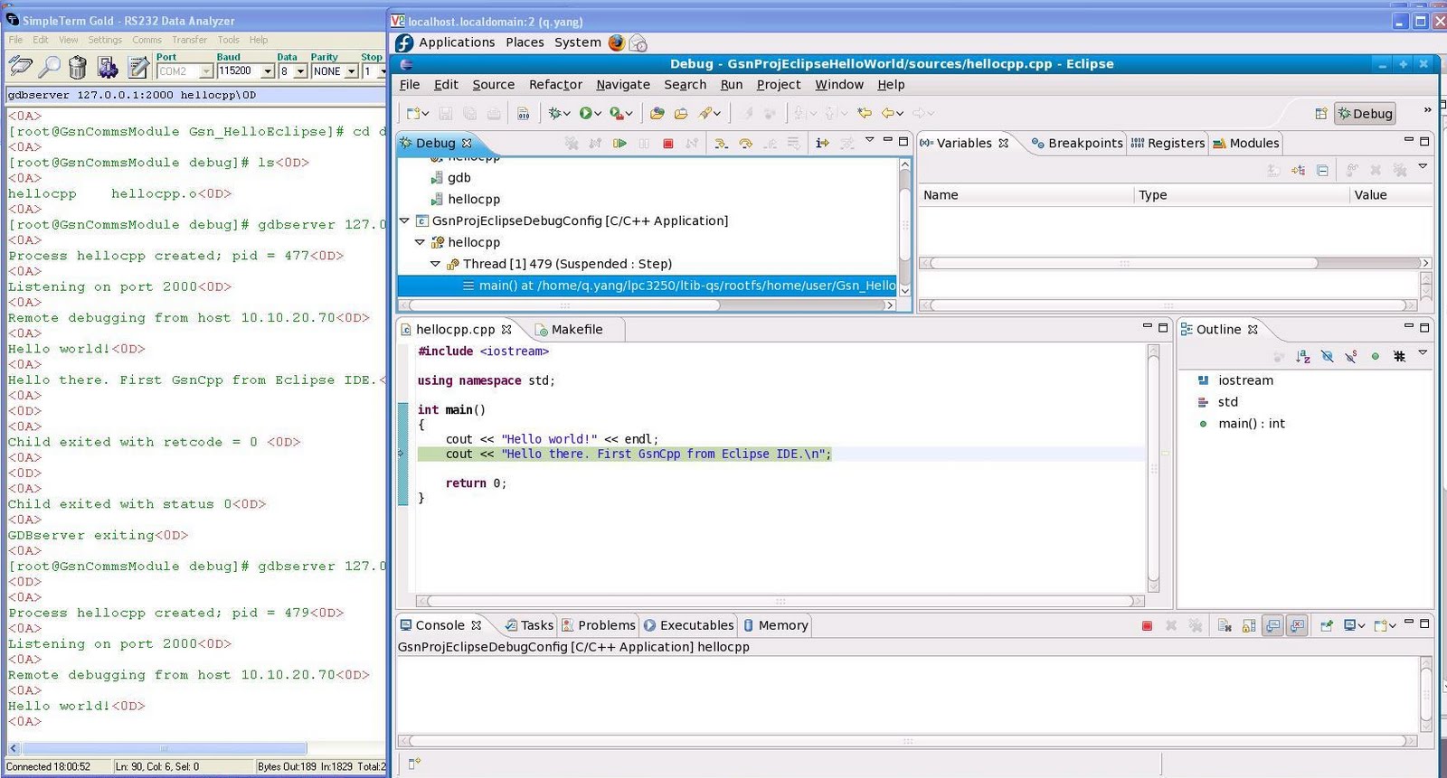Open the Port COM2 dropdown in SimpleTerm
The image size is (1447, 778).
pos(206,71)
